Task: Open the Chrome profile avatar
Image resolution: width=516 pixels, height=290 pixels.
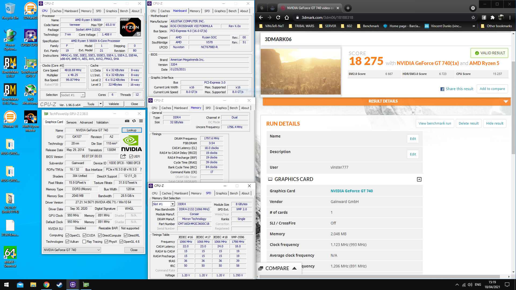Action: coord(501,17)
